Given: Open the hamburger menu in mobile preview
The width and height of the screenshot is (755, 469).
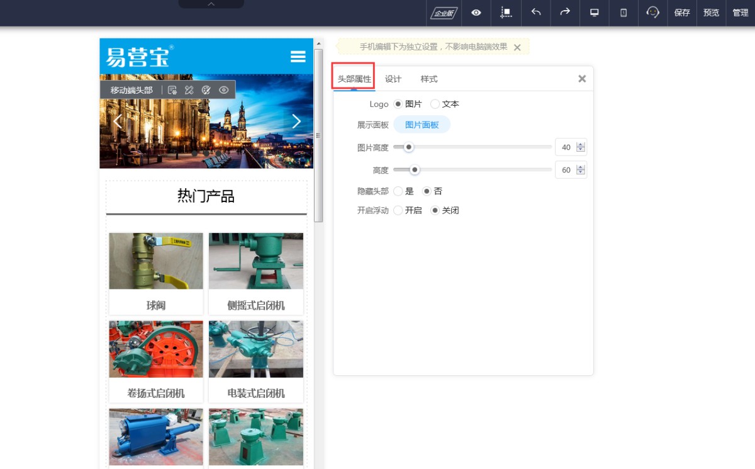Looking at the screenshot, I should pyautogui.click(x=298, y=57).
